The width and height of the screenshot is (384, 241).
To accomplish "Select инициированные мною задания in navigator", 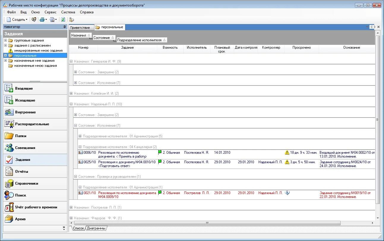I will (x=38, y=50).
